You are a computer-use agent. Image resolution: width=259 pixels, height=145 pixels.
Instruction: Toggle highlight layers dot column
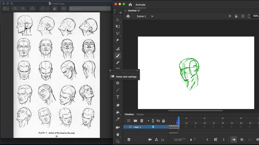click(148, 121)
